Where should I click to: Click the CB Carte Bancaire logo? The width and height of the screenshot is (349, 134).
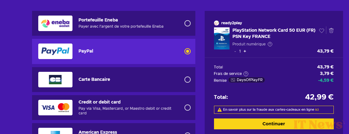tap(55, 80)
